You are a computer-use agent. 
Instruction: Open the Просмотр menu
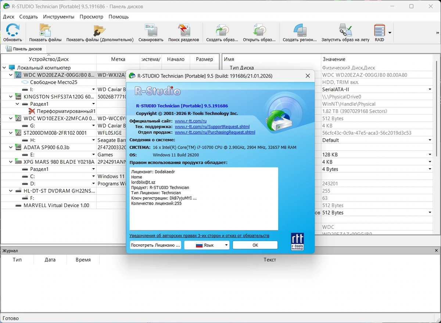(x=92, y=17)
